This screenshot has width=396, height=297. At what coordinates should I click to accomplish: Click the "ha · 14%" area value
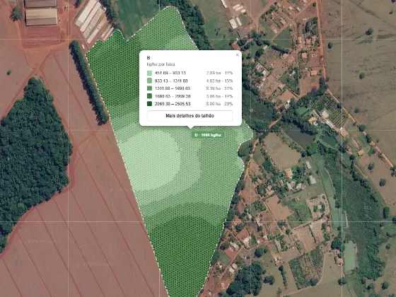click(x=219, y=96)
